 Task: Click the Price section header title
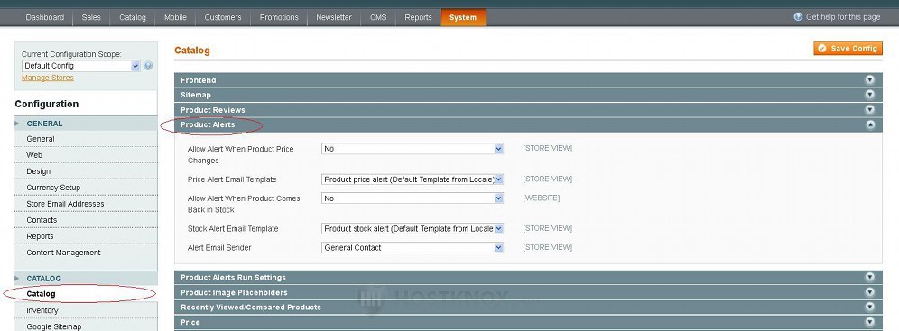click(x=190, y=322)
